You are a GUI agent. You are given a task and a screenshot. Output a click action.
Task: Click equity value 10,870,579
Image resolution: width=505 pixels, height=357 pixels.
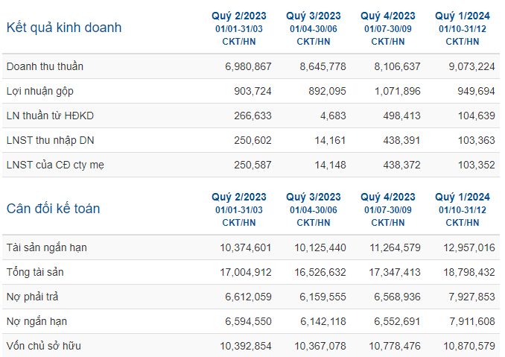(469, 346)
